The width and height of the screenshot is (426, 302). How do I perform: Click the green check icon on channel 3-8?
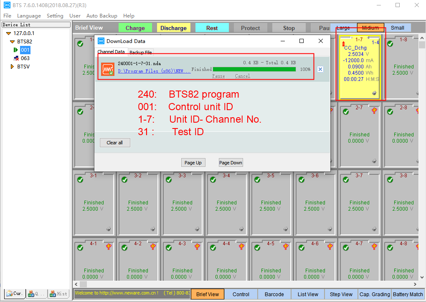[x=390, y=180]
